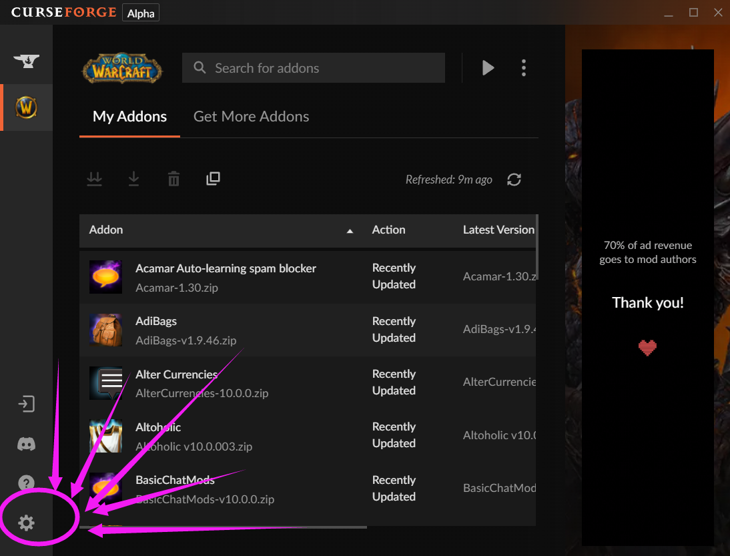Click Recently Updated in the Altoholic row
This screenshot has height=556, width=730.
394,435
